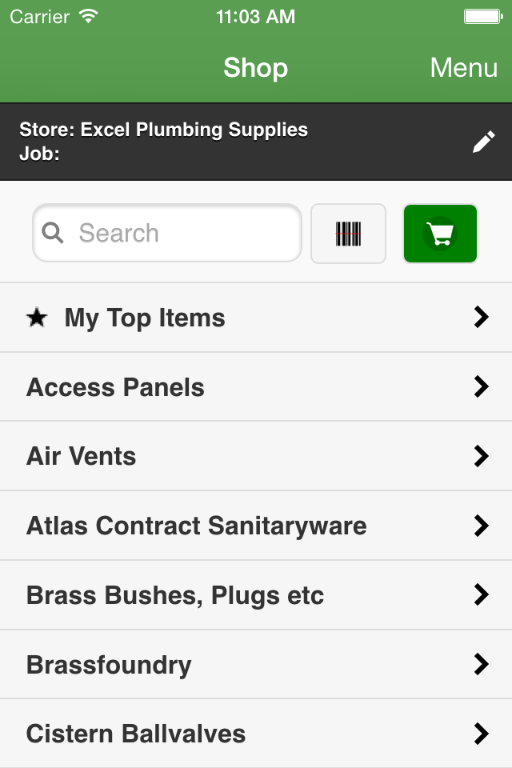Select the Brassfoundry category
The width and height of the screenshot is (512, 768).
pos(256,664)
